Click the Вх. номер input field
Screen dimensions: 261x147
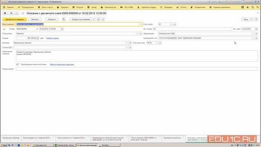[192, 29]
